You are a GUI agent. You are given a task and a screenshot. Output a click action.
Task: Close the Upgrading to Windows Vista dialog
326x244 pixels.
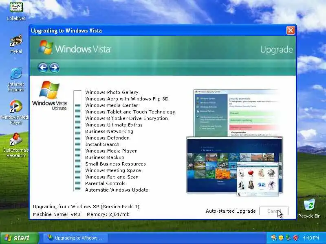(291, 30)
